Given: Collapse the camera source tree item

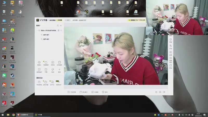Looking at the screenshot, I should coord(37,30).
